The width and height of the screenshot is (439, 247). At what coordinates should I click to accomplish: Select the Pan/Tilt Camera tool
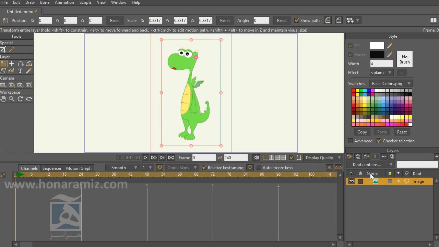point(29,85)
